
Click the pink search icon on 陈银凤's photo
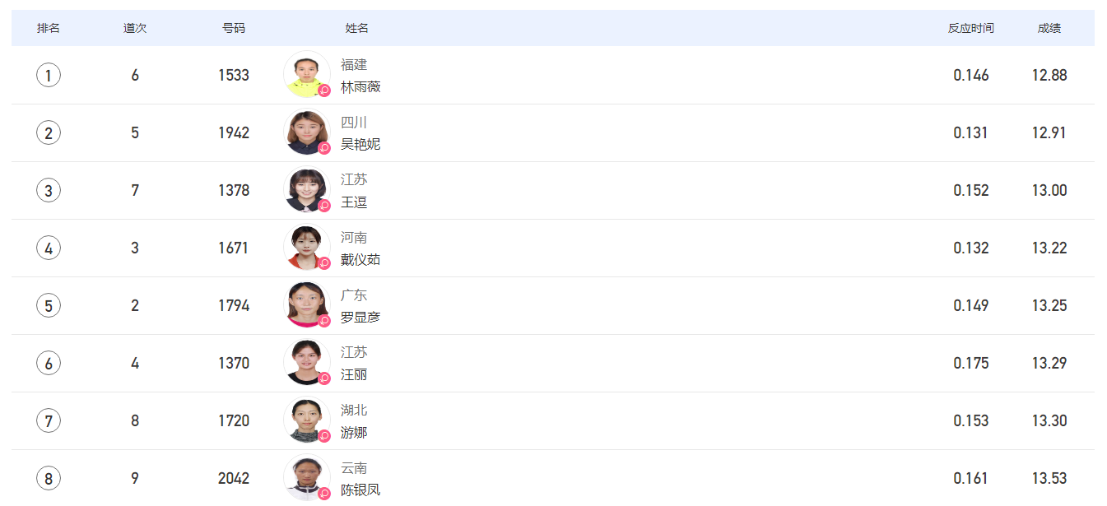[324, 494]
